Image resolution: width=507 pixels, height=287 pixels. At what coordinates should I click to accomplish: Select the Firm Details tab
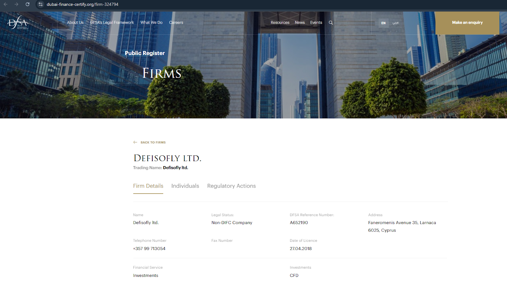point(148,186)
